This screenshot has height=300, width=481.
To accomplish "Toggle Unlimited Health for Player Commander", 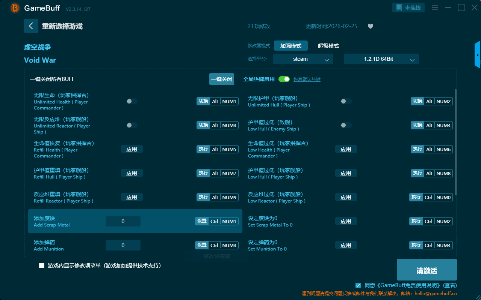I will [x=132, y=101].
